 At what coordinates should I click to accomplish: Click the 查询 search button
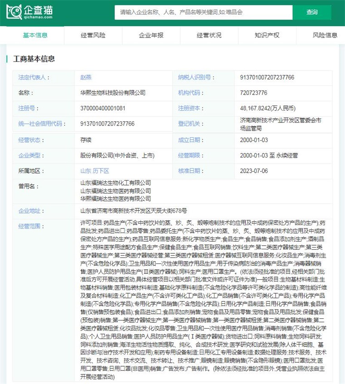tap(312, 12)
